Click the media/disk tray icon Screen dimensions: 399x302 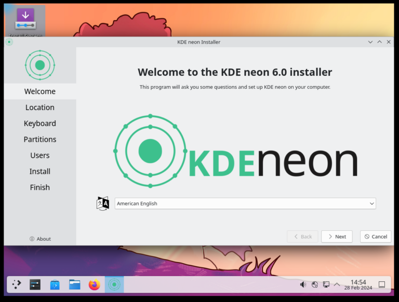click(x=315, y=284)
